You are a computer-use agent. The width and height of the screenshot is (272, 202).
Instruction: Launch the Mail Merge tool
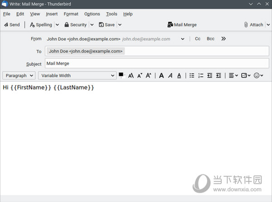coord(182,25)
